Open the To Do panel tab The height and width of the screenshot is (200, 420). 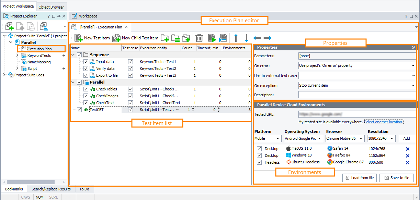pos(84,189)
